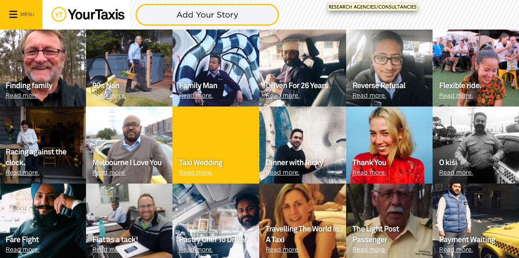Viewport: 519px width, 258px height.
Task: View the Payment Waiting story
Action: click(x=476, y=221)
